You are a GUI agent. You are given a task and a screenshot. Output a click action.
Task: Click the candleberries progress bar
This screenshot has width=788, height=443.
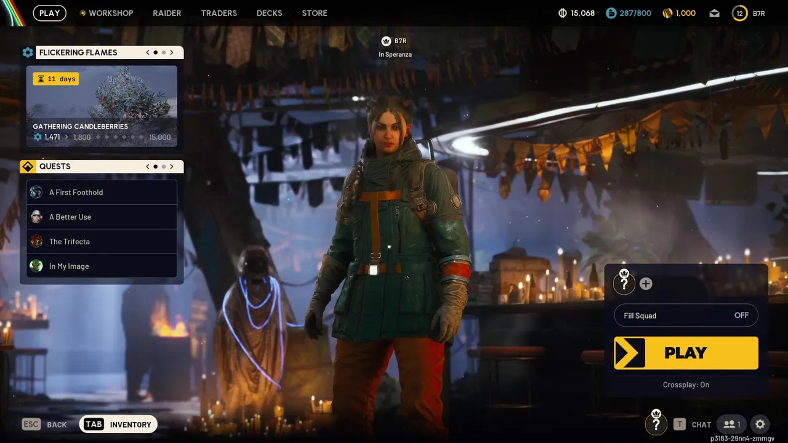(120, 137)
